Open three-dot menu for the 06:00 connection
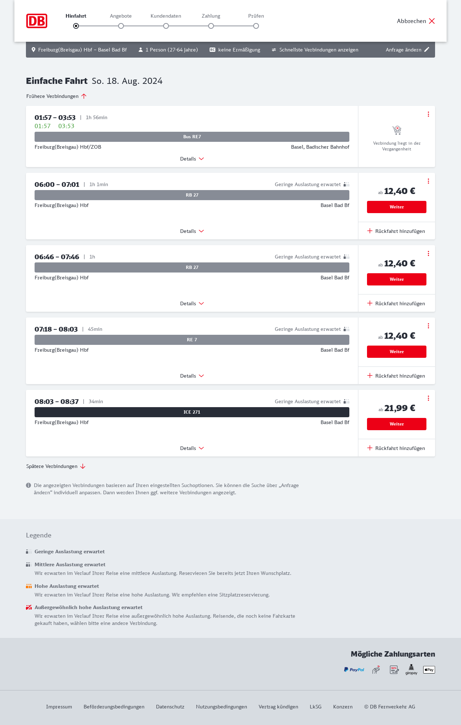Viewport: 461px width, 725px height. [x=428, y=181]
